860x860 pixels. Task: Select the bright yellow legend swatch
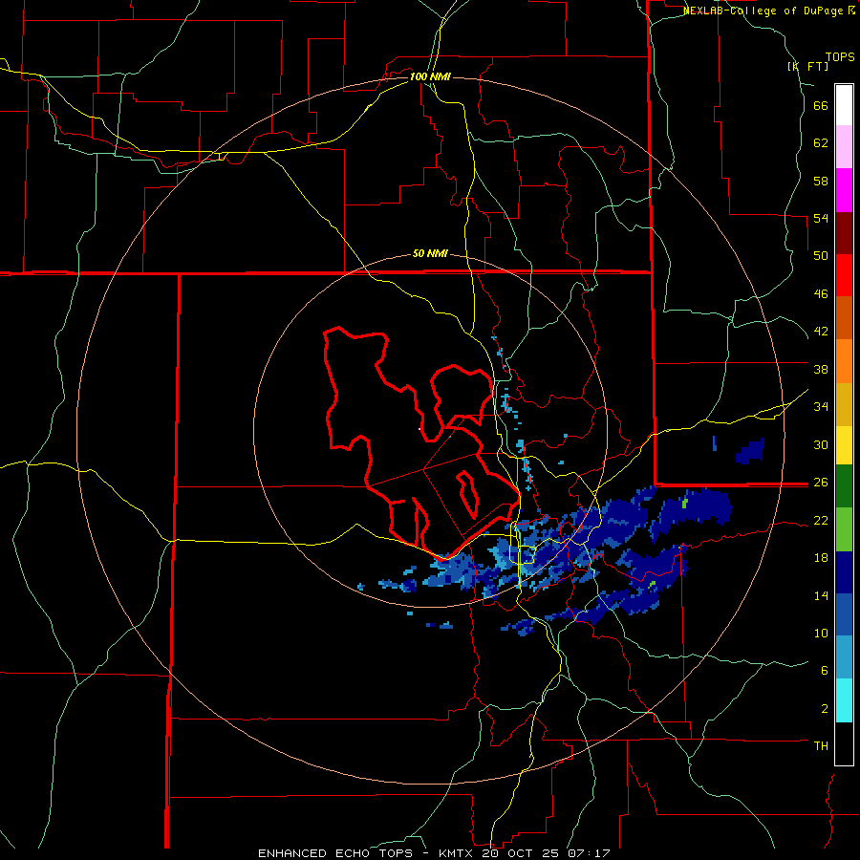tap(844, 444)
